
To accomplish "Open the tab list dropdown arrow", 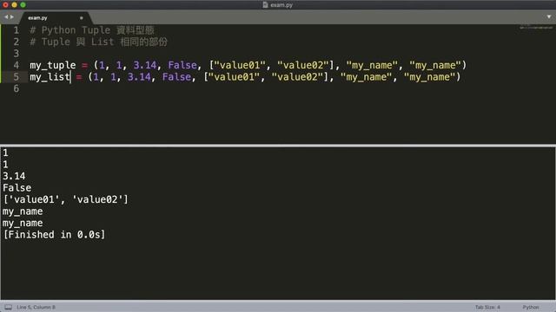I will pos(549,16).
